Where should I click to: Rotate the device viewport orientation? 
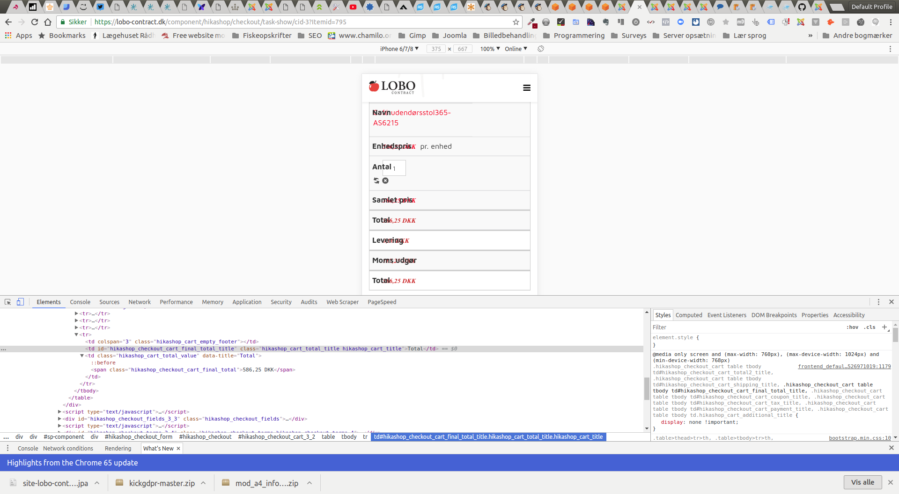pyautogui.click(x=541, y=49)
